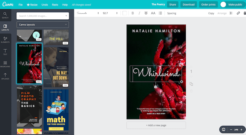Click Add a new page
The image size is (246, 135).
click(x=156, y=125)
